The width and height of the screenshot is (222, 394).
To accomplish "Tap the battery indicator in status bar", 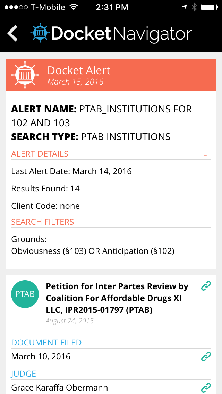I will point(209,7).
